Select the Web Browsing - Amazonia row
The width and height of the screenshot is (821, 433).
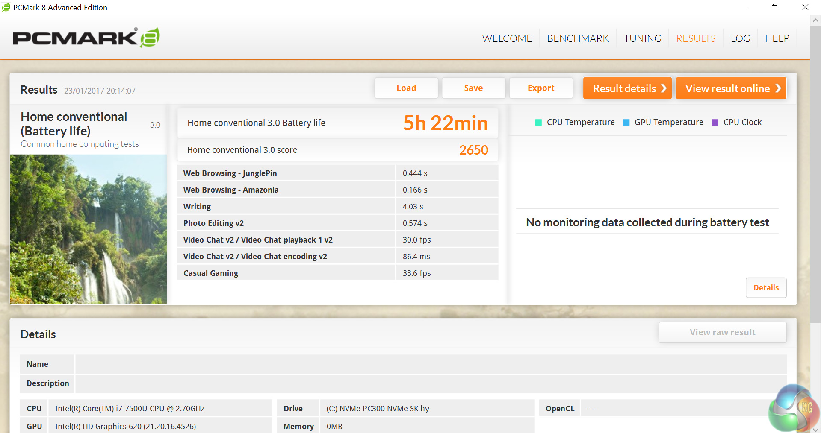pos(338,190)
